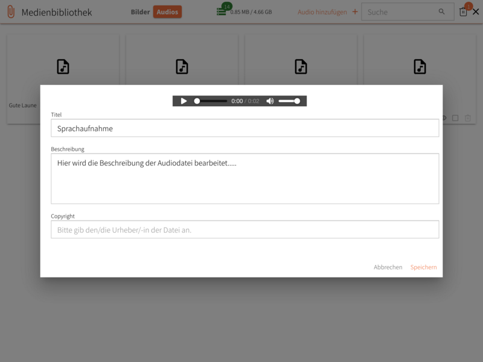Click the search magnifier icon
Image resolution: width=483 pixels, height=362 pixels.
[x=442, y=12]
